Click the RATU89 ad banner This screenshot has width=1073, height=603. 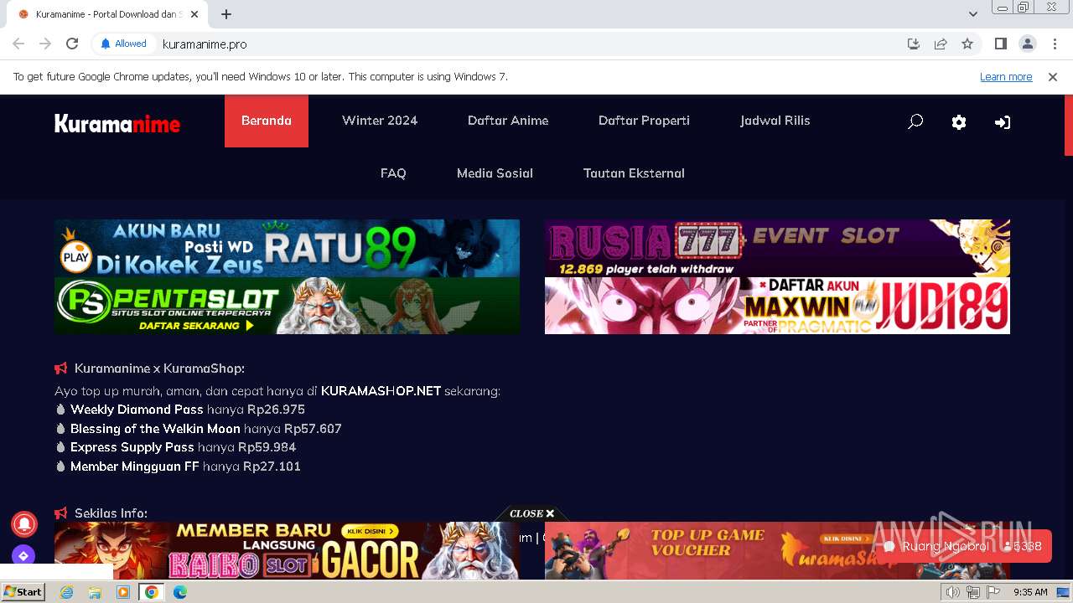pos(287,248)
